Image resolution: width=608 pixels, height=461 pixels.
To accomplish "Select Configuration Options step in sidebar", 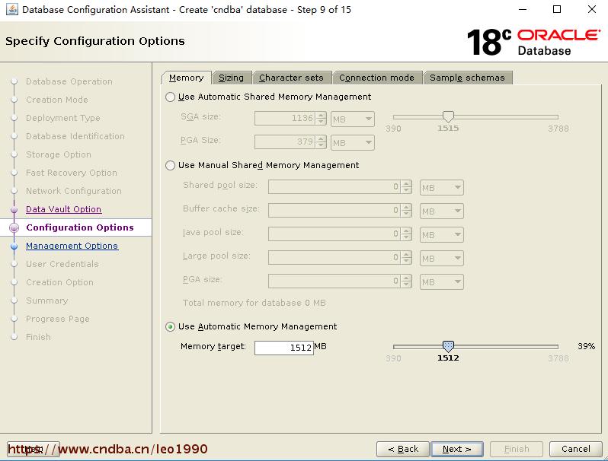I will click(80, 227).
